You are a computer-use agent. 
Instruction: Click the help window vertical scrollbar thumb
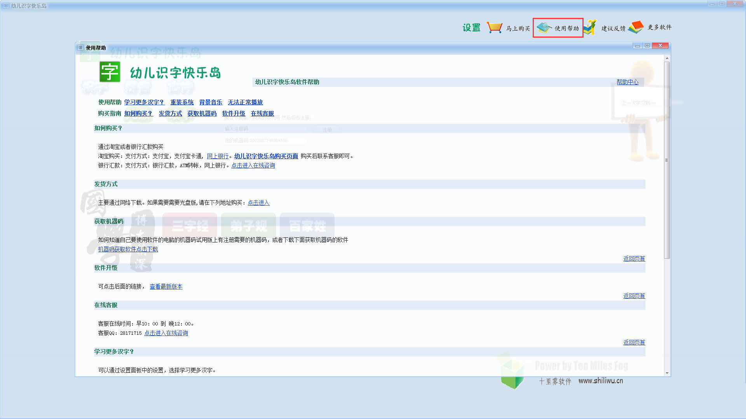tap(667, 160)
